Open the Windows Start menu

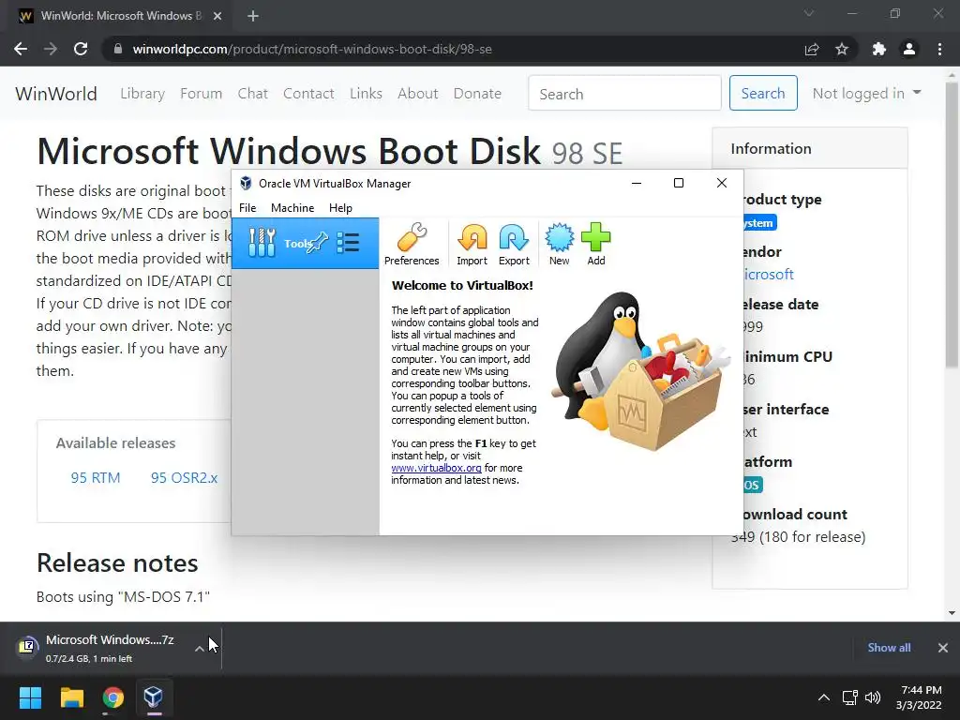pos(30,697)
